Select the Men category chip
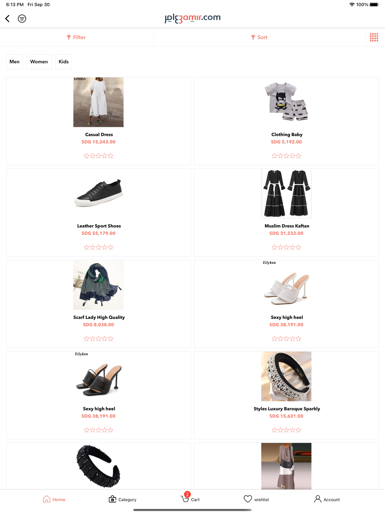Viewport: 385px width, 514px height. point(15,62)
